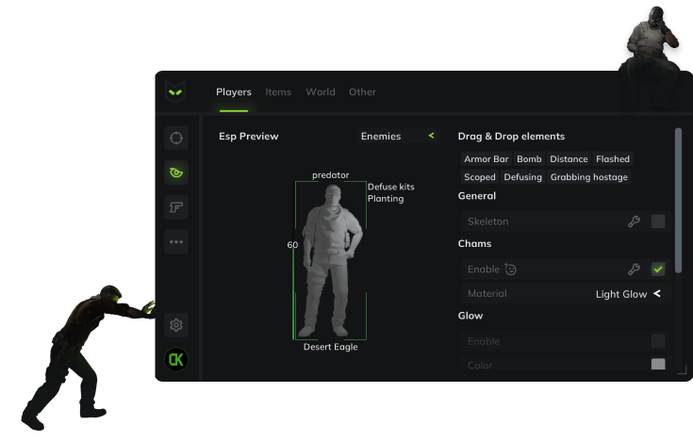Click the green OK round avatar icon
The height and width of the screenshot is (442, 693).
click(176, 359)
